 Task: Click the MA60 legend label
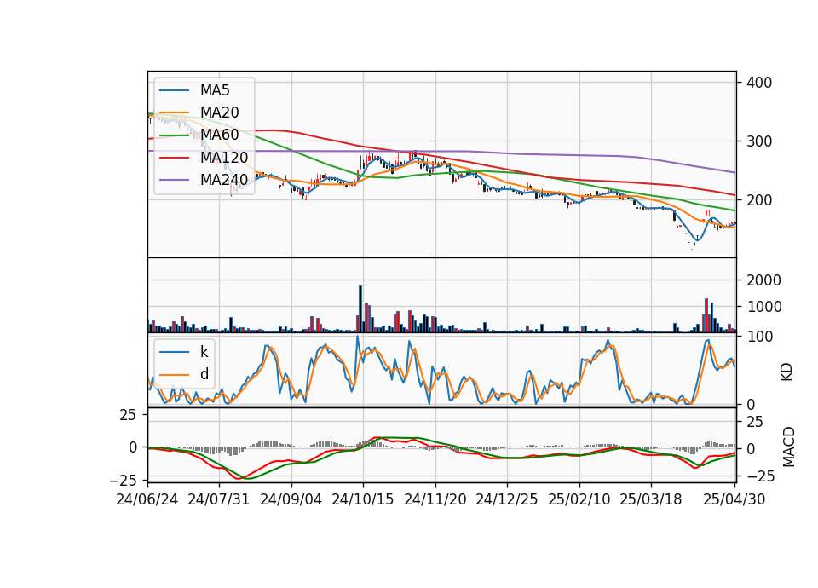tap(219, 135)
